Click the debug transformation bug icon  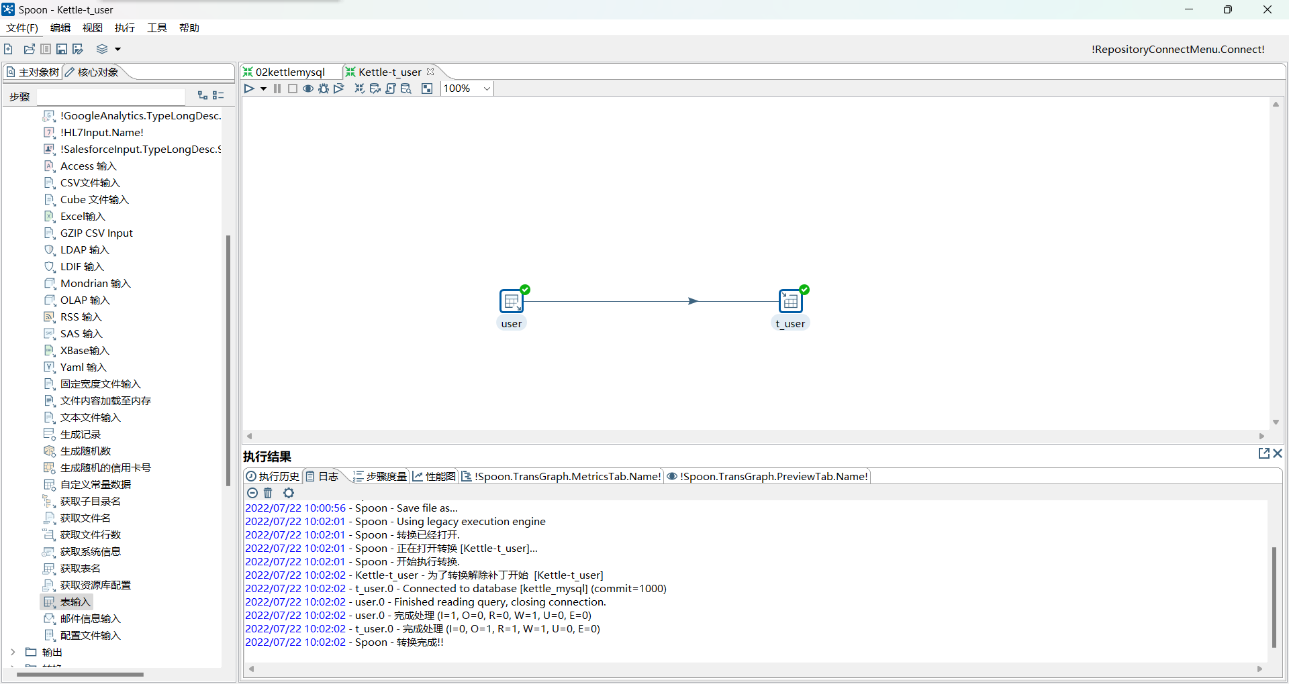(324, 89)
